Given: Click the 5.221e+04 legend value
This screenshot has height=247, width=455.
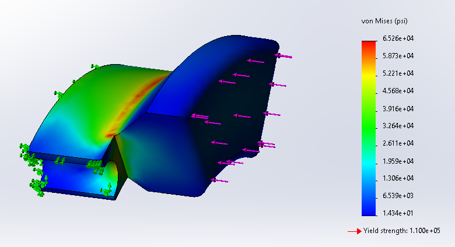Looking at the screenshot, I should pos(398,73).
